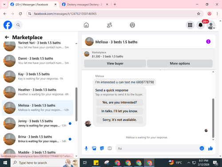Screen dimensions: 222x167
Task: Open the Windows notification center icon
Action: [215, 163]
